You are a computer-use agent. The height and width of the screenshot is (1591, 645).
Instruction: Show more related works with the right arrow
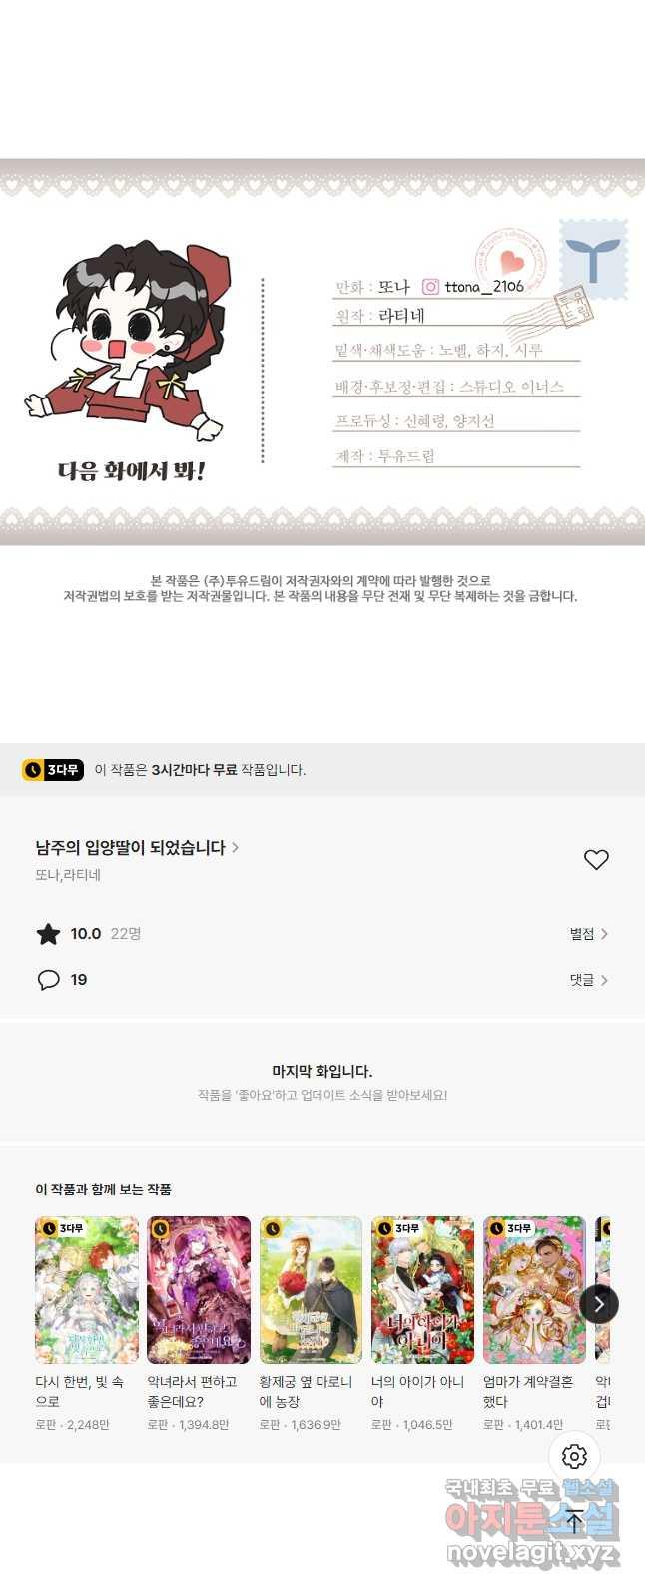(599, 1304)
